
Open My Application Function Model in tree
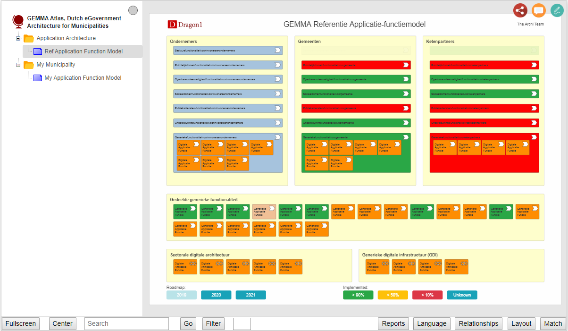click(83, 78)
